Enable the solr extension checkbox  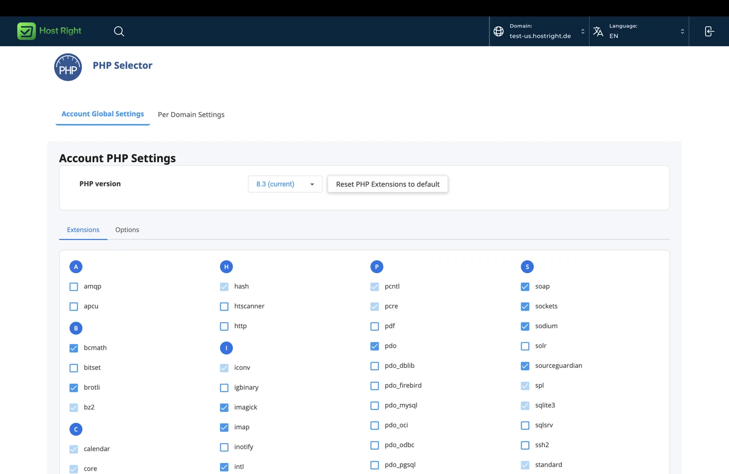pyautogui.click(x=525, y=346)
